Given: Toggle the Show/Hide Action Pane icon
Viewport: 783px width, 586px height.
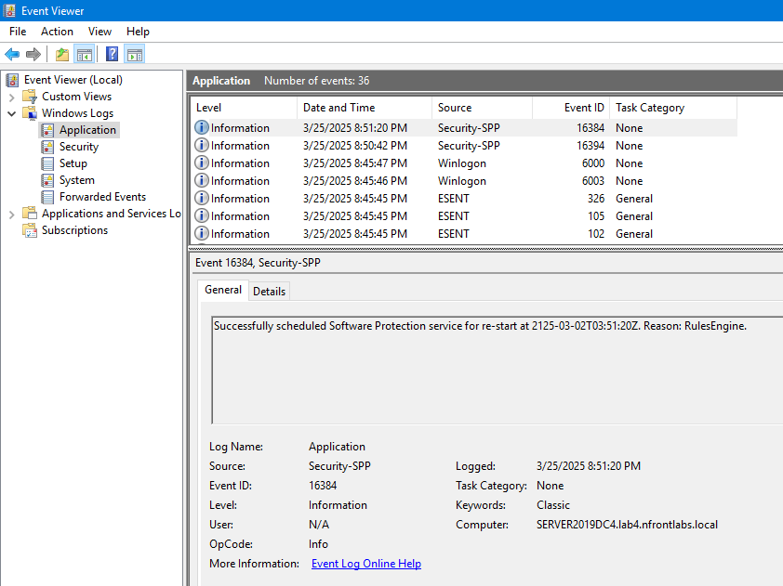Looking at the screenshot, I should tap(134, 54).
